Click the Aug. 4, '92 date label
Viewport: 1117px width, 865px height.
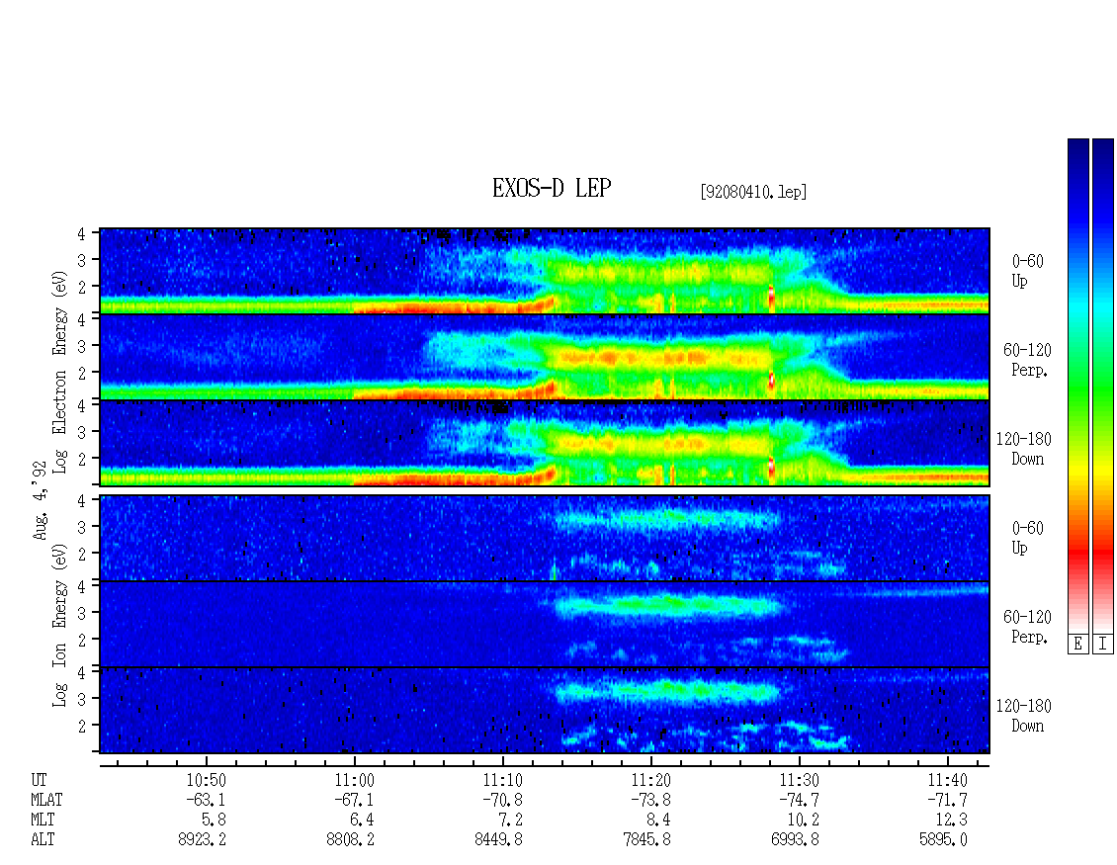click(40, 500)
